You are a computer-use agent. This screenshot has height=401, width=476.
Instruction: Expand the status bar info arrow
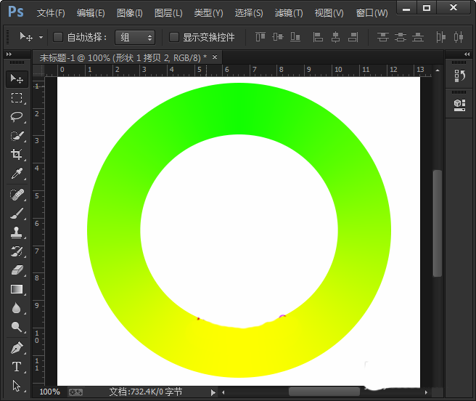click(213, 392)
